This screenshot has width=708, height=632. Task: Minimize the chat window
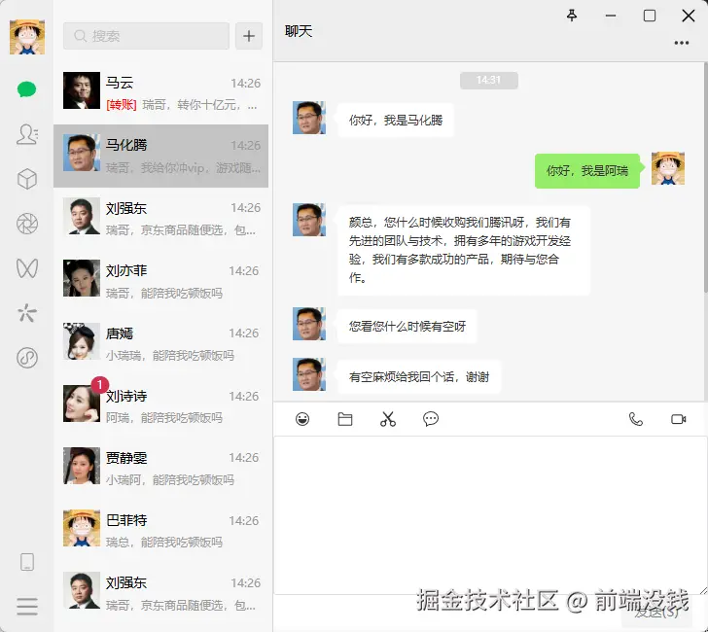coord(611,16)
